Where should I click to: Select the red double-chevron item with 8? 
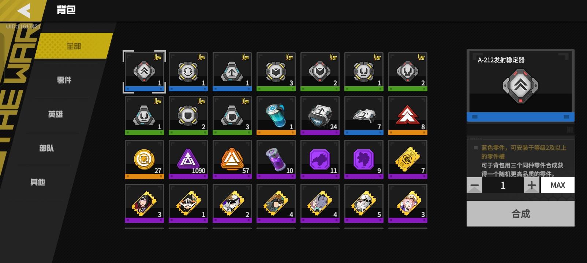click(408, 116)
